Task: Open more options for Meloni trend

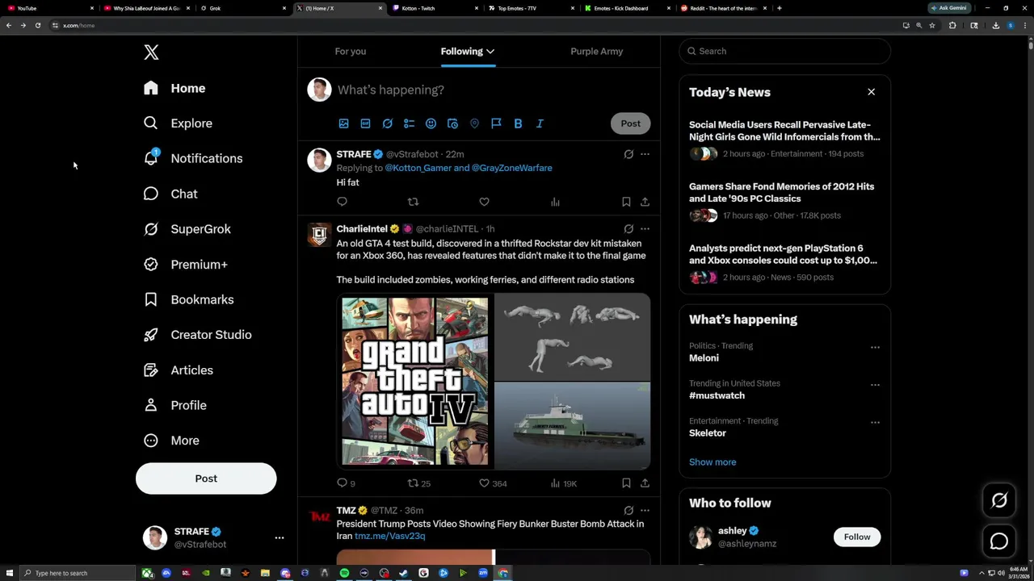Action: (x=875, y=347)
